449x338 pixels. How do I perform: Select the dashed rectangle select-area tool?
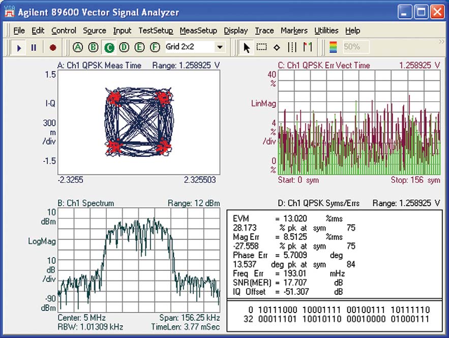[x=261, y=47]
